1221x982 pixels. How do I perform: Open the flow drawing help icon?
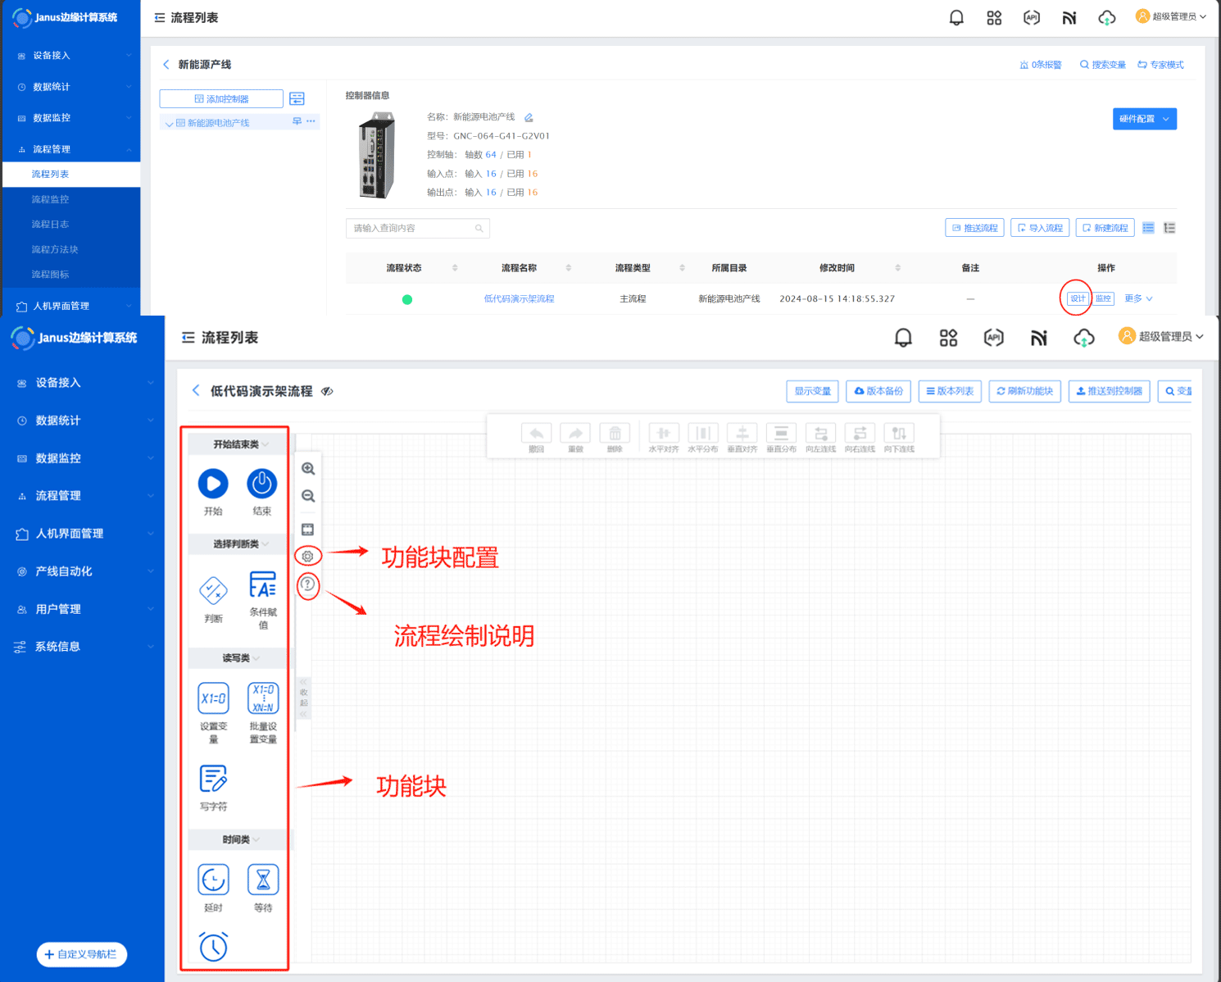point(308,584)
